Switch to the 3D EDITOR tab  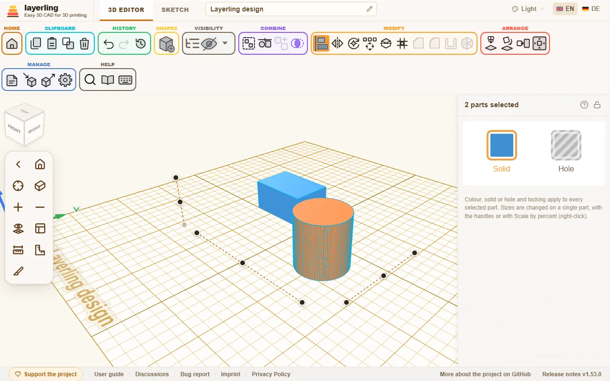126,10
